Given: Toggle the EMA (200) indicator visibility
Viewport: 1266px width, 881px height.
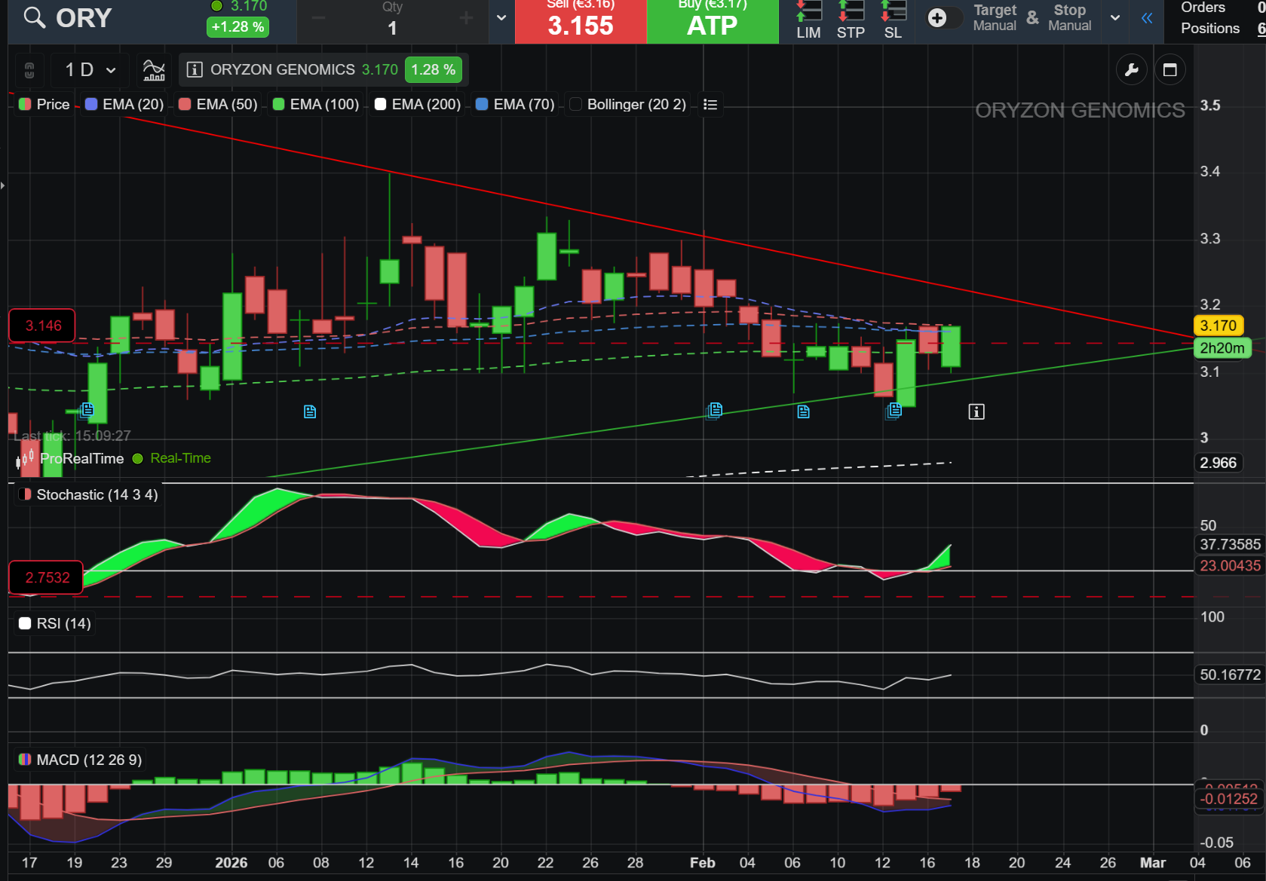Looking at the screenshot, I should pos(381,104).
